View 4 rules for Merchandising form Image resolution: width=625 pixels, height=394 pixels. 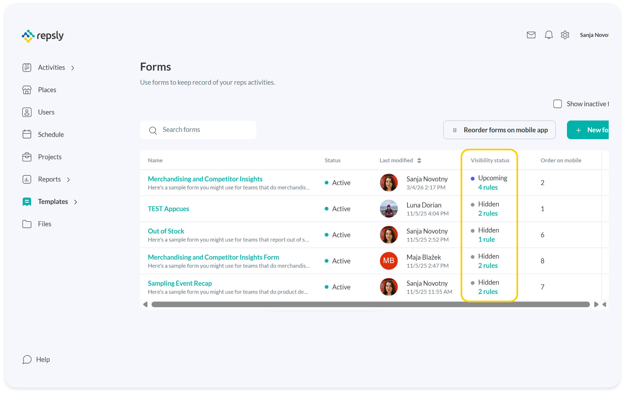[x=488, y=187]
